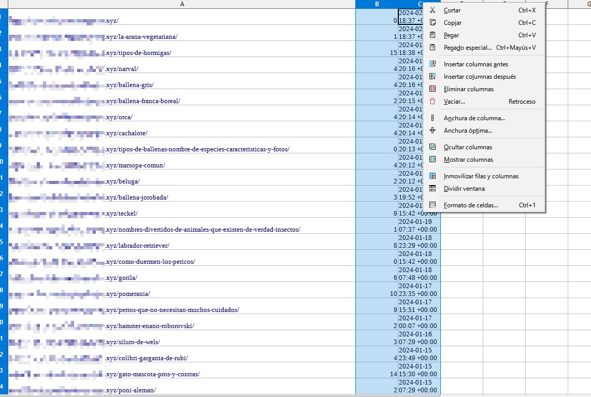Click the Pegado especial icon
This screenshot has height=397, width=591.
[x=433, y=48]
